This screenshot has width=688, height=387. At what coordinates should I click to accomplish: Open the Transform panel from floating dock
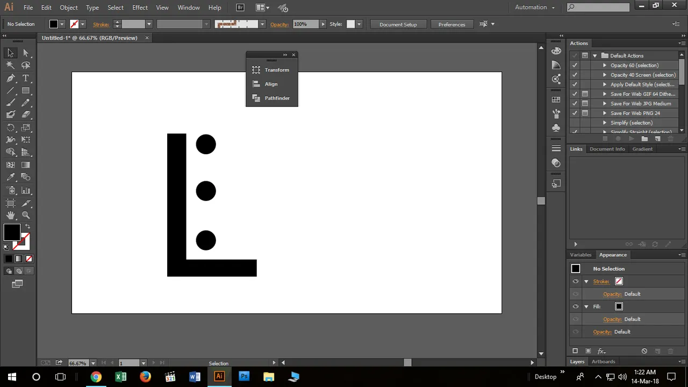271,70
